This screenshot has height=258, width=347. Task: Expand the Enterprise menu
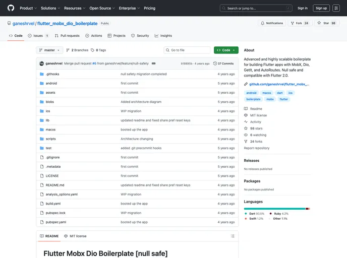tap(129, 8)
